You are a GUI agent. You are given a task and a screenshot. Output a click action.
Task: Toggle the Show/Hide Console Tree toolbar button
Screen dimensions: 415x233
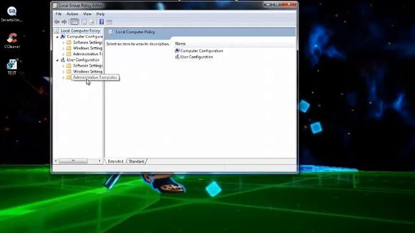tap(75, 22)
